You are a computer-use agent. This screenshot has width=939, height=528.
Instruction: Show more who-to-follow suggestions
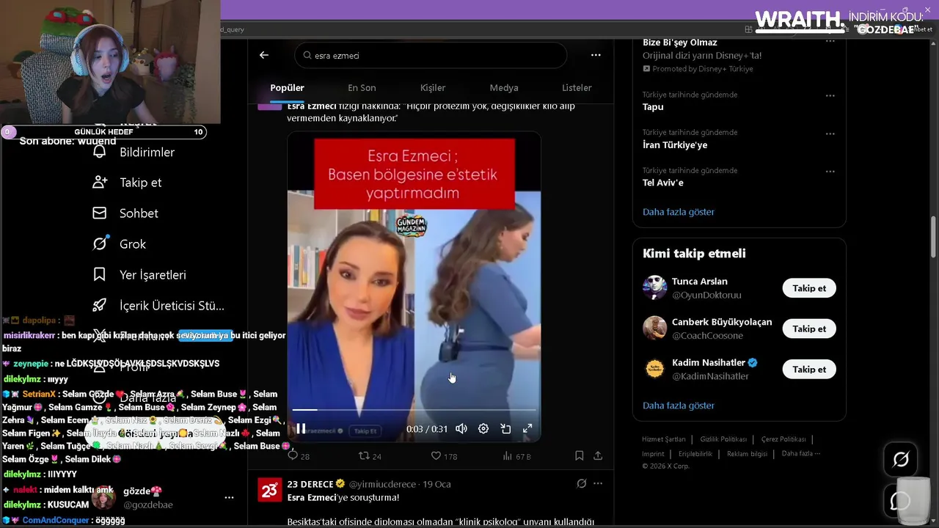click(x=679, y=406)
